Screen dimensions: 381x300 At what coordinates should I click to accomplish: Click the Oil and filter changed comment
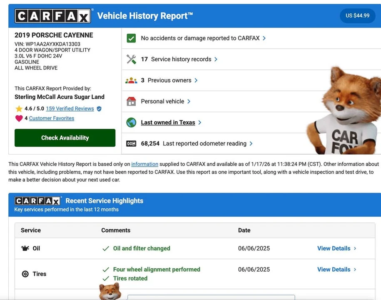142,248
